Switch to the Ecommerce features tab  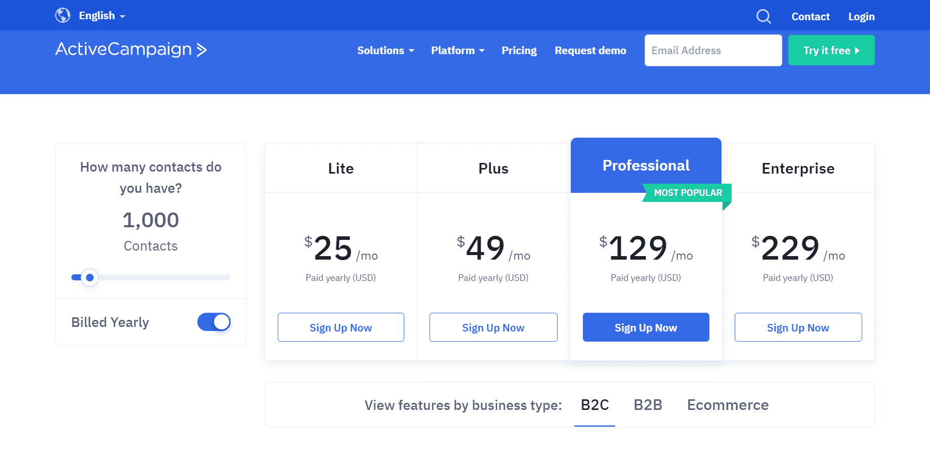pyautogui.click(x=728, y=405)
